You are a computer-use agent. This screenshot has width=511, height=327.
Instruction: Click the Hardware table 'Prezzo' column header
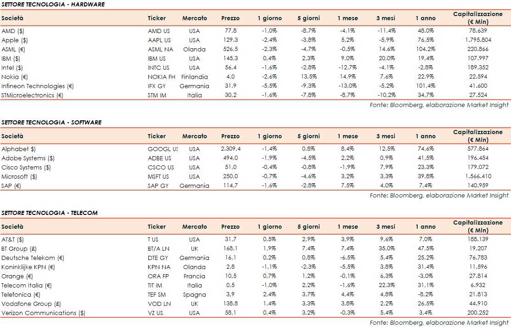click(230, 18)
